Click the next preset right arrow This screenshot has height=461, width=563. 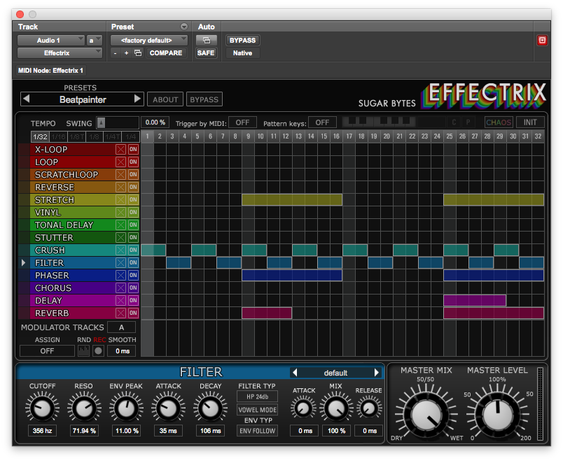click(137, 99)
